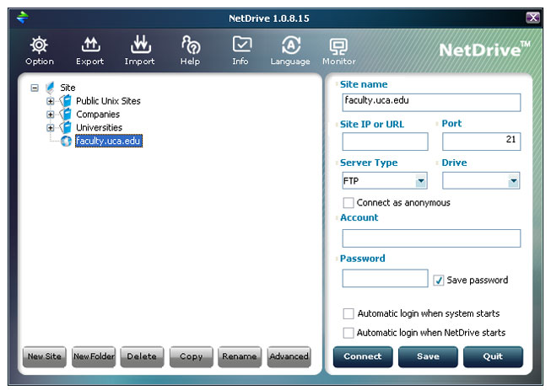
Task: Select Public Unix Sites in the tree
Action: (108, 101)
